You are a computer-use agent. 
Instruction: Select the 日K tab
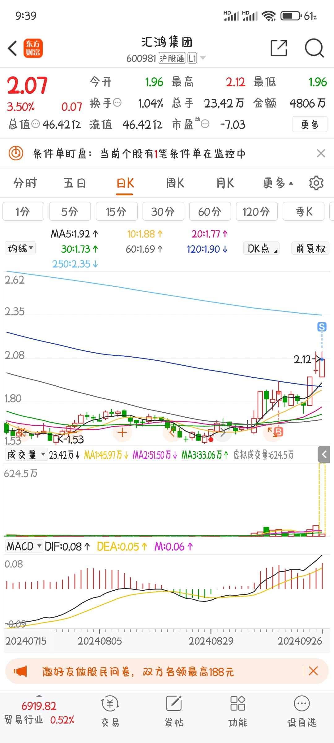tap(125, 183)
